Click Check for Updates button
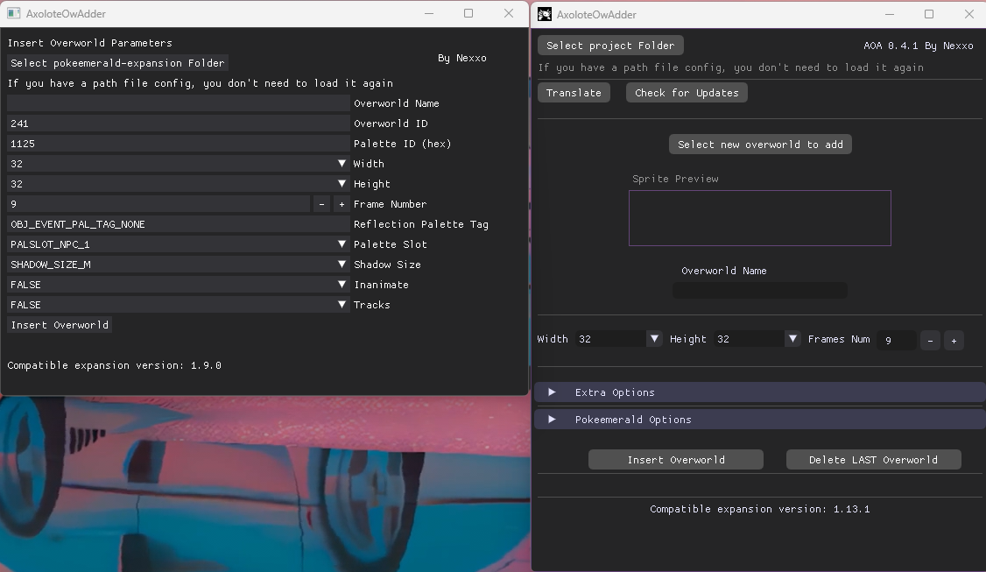986x572 pixels. pyautogui.click(x=687, y=93)
